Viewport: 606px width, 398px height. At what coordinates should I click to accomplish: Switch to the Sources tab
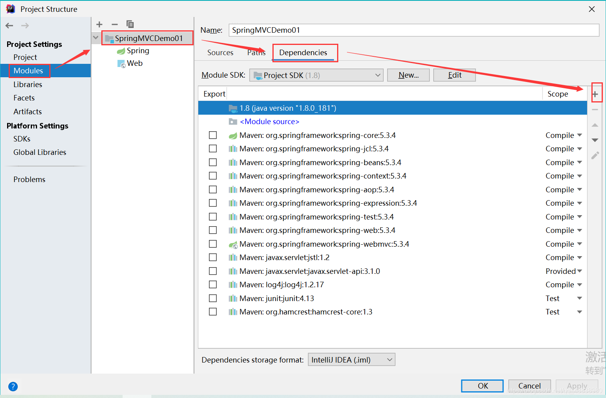click(x=220, y=53)
